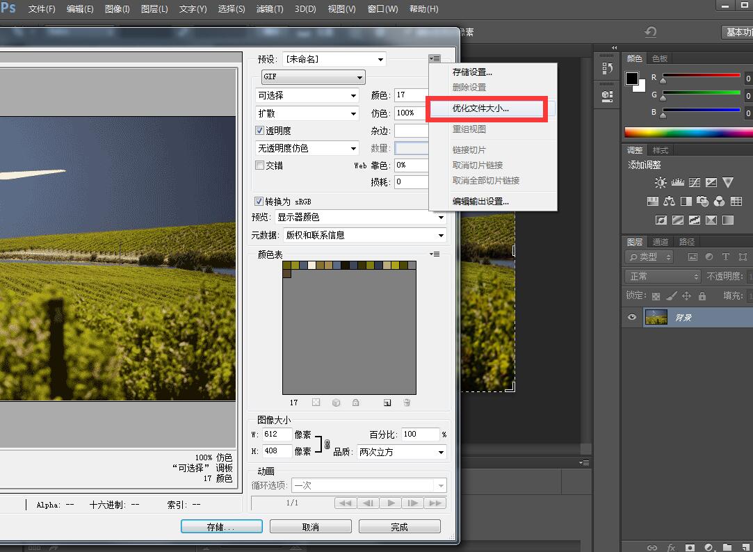The image size is (753, 552).
Task: Open the Curves adjustment
Action: pos(695,182)
